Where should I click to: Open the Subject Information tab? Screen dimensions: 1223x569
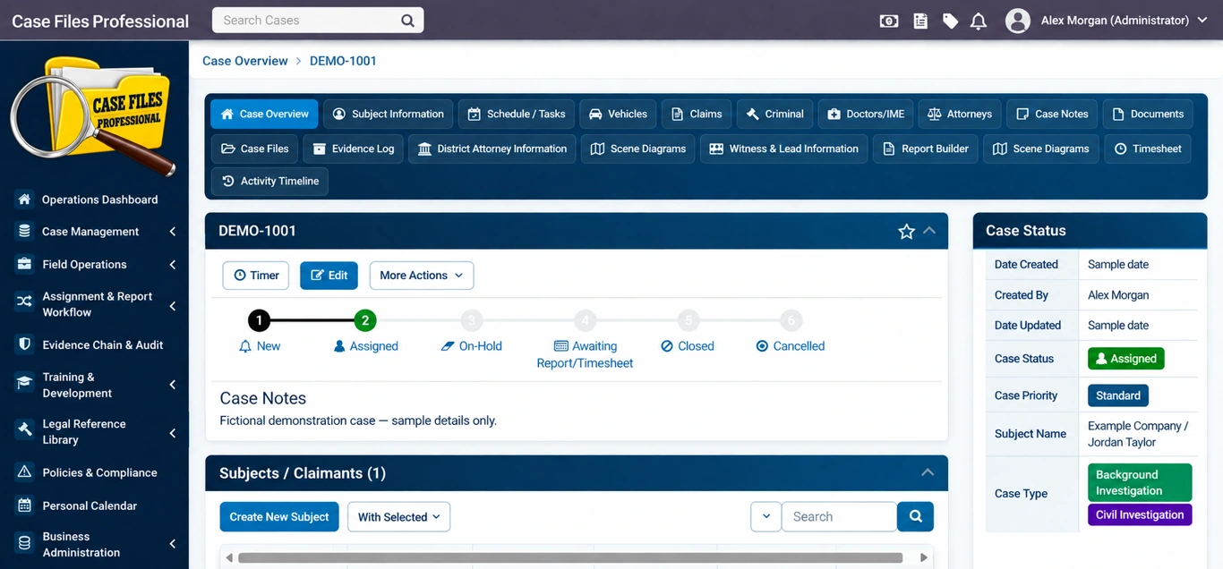point(389,114)
